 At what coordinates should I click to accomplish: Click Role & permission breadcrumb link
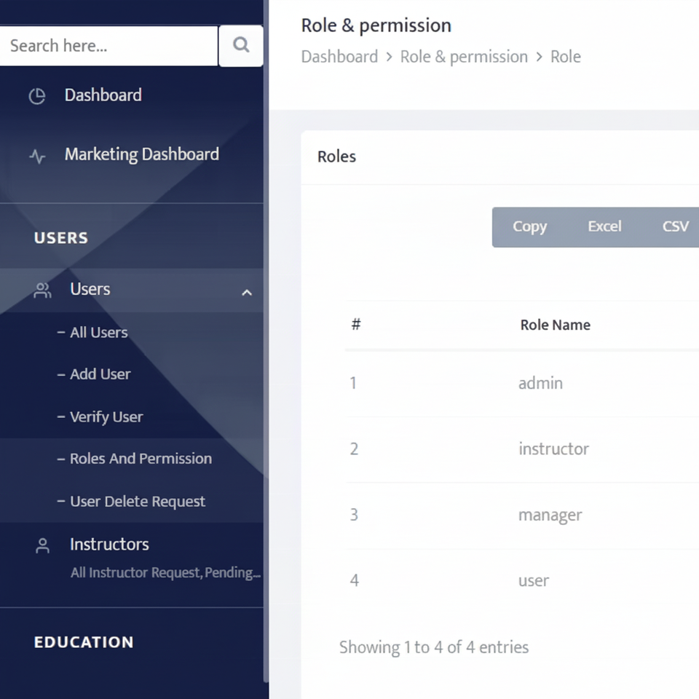[x=464, y=57]
